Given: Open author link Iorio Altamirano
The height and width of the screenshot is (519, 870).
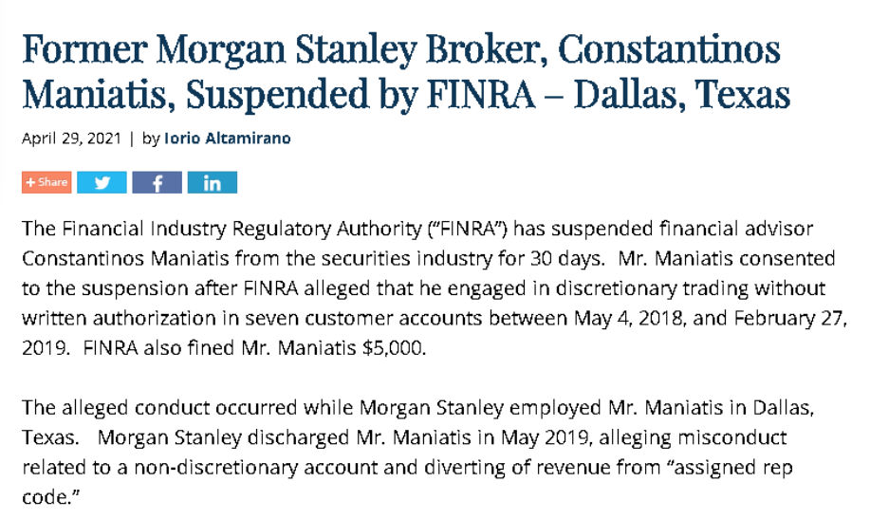Looking at the screenshot, I should [228, 138].
